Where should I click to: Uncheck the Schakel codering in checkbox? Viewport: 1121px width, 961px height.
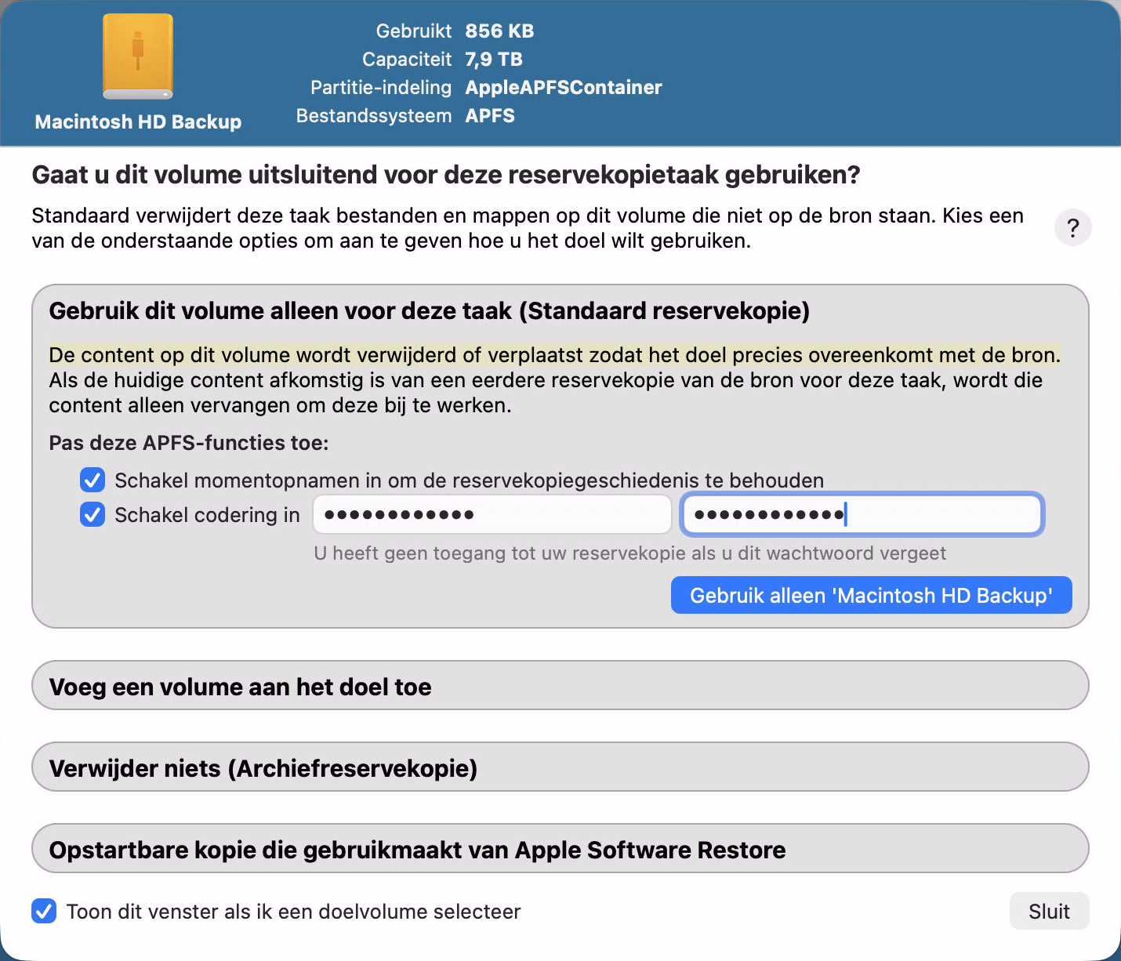(93, 514)
